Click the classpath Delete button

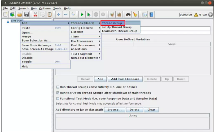pos(134,110)
